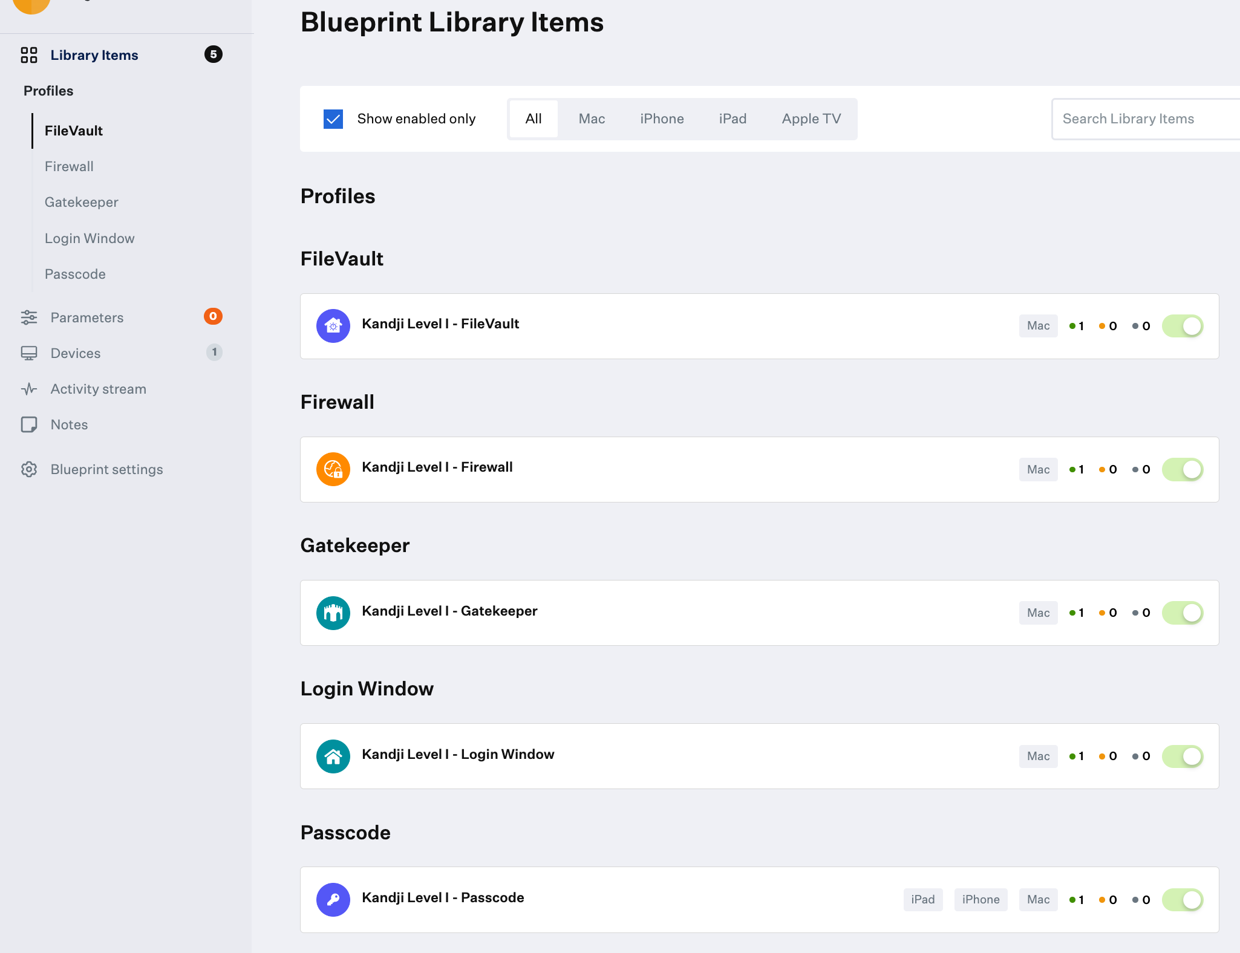
Task: Filter by the iPad tab
Action: (733, 119)
